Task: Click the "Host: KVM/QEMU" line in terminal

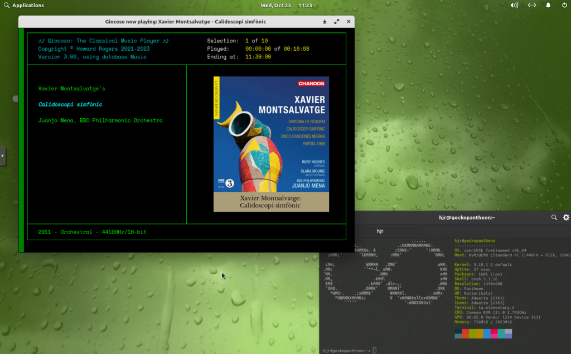Action: coord(512,255)
